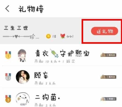
Task: Tap the gold coin icon showing 18
Action: point(48,36)
